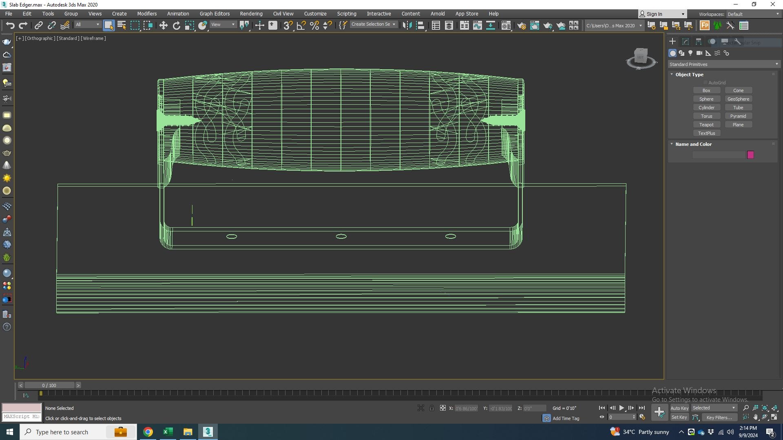The width and height of the screenshot is (783, 440).
Task: Switch to Lights create category
Action: coord(690,53)
